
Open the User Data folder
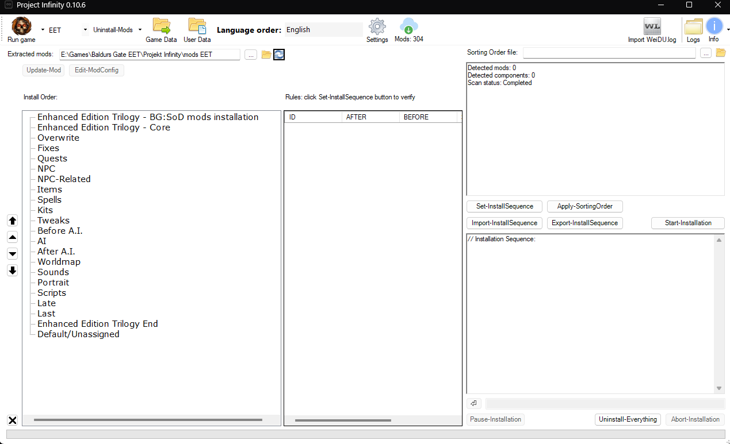click(197, 26)
